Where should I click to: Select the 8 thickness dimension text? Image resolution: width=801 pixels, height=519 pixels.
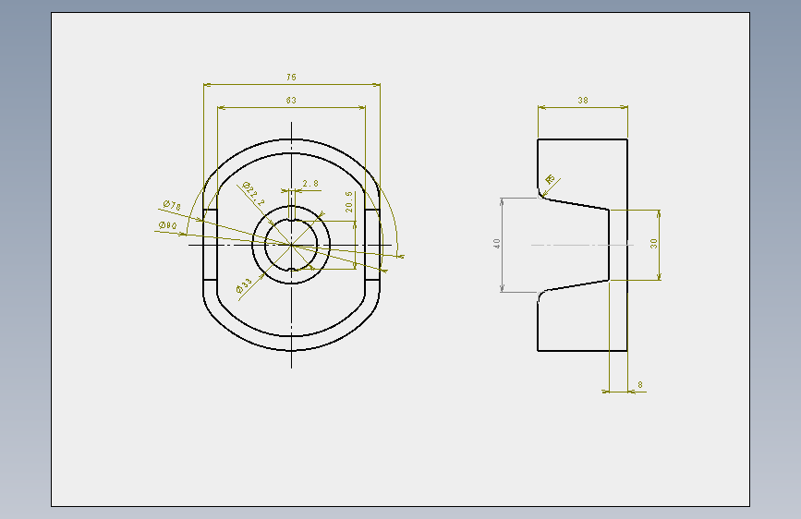coord(640,385)
